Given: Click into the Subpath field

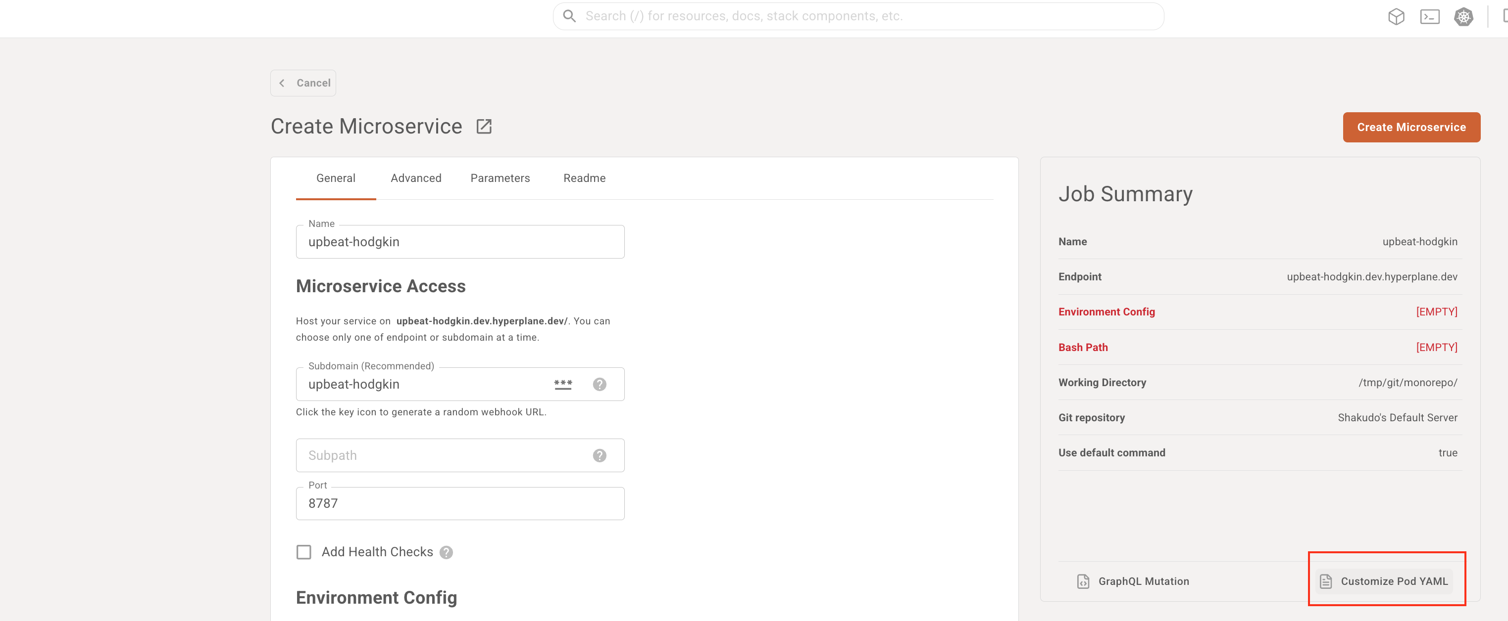Looking at the screenshot, I should 460,455.
